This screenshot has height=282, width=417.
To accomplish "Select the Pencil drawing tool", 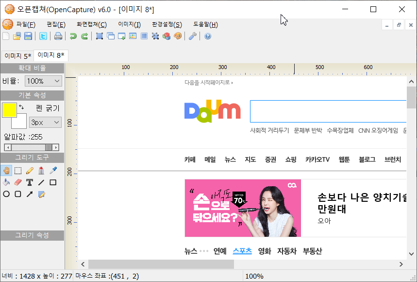I will tap(30, 171).
